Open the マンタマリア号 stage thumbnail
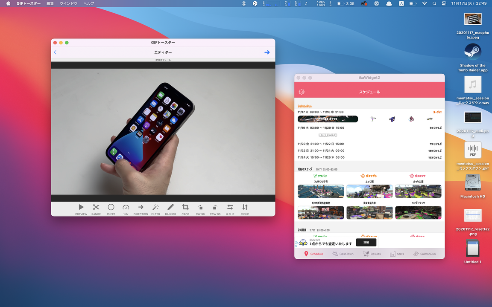The width and height of the screenshot is (492, 307). [x=321, y=191]
